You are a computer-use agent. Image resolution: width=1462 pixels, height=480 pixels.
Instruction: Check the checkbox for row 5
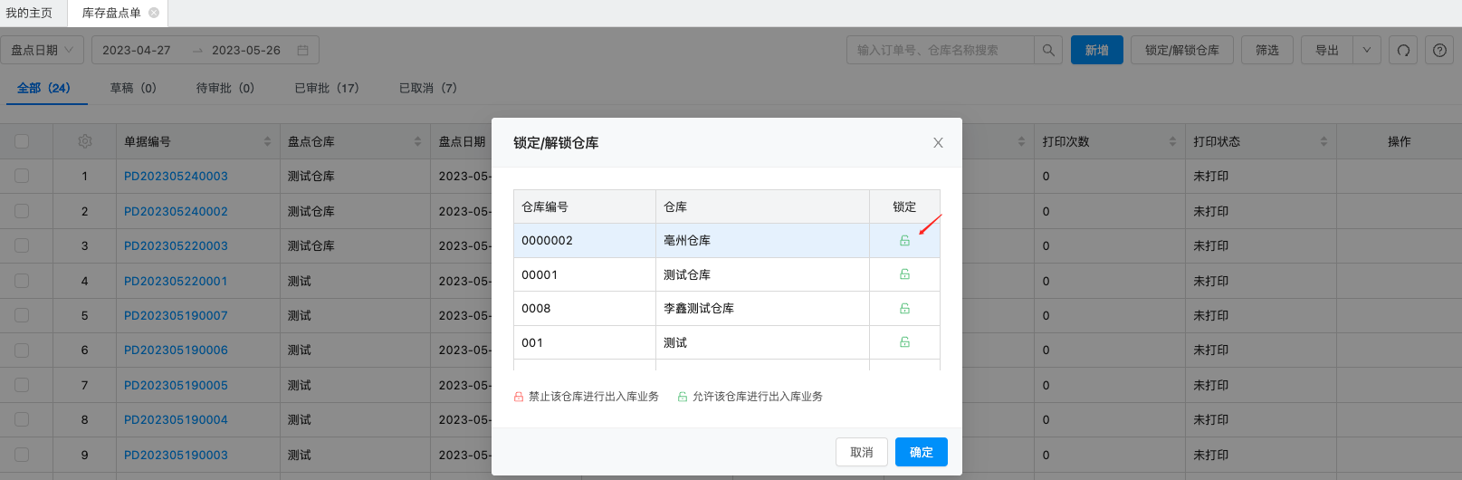22,315
